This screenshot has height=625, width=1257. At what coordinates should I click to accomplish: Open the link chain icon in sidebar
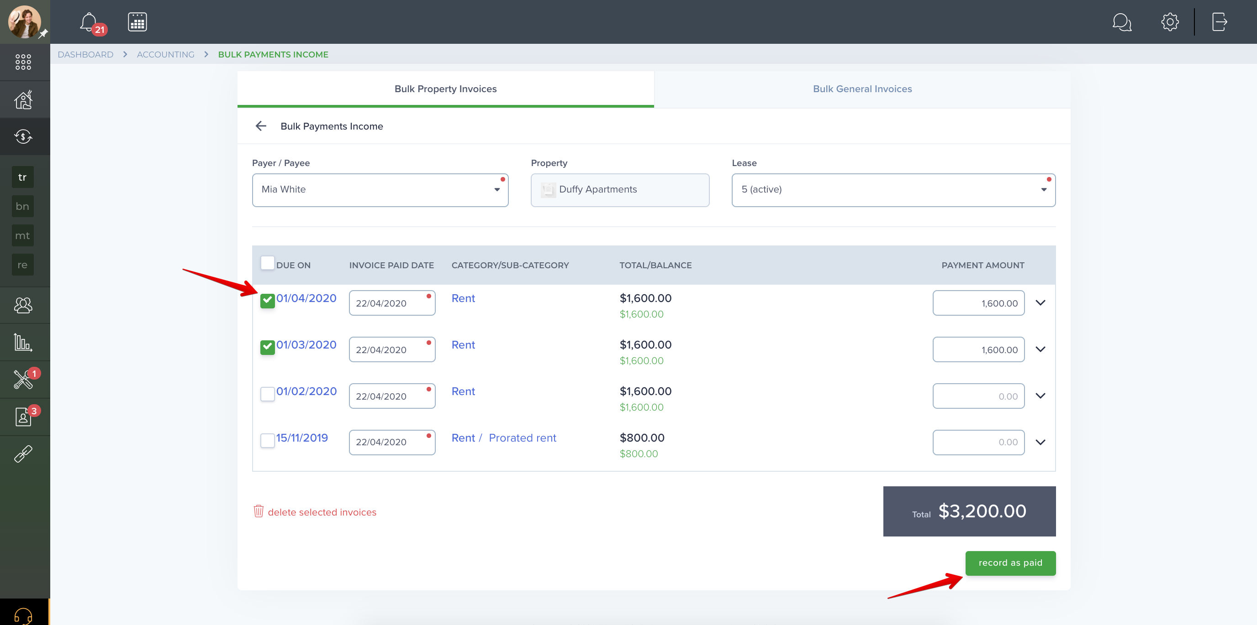tap(23, 454)
